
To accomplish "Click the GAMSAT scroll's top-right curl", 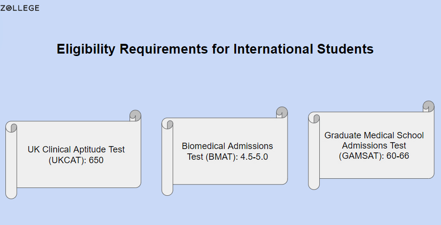I will [x=429, y=107].
